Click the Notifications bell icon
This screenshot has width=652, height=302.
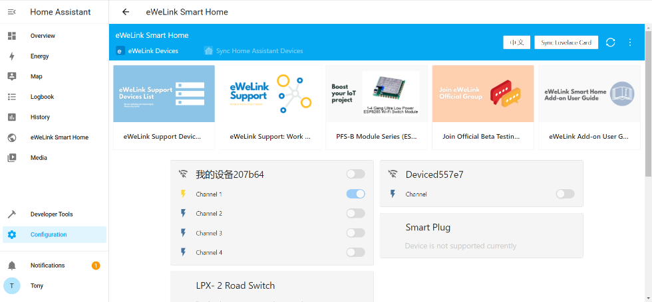[12, 265]
